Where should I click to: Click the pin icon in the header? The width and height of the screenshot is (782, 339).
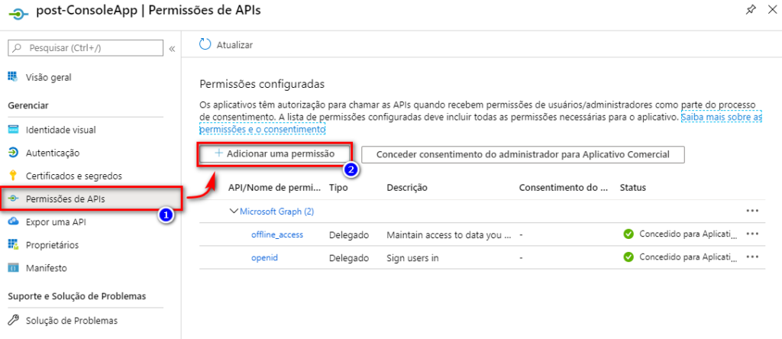coord(751,10)
